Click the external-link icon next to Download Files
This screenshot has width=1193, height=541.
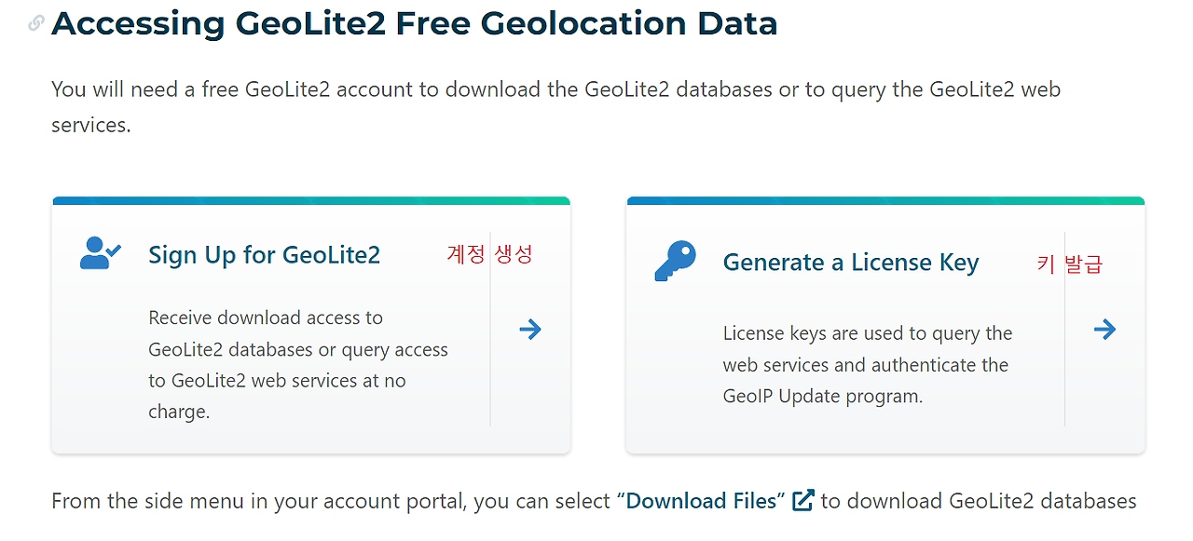pos(802,500)
